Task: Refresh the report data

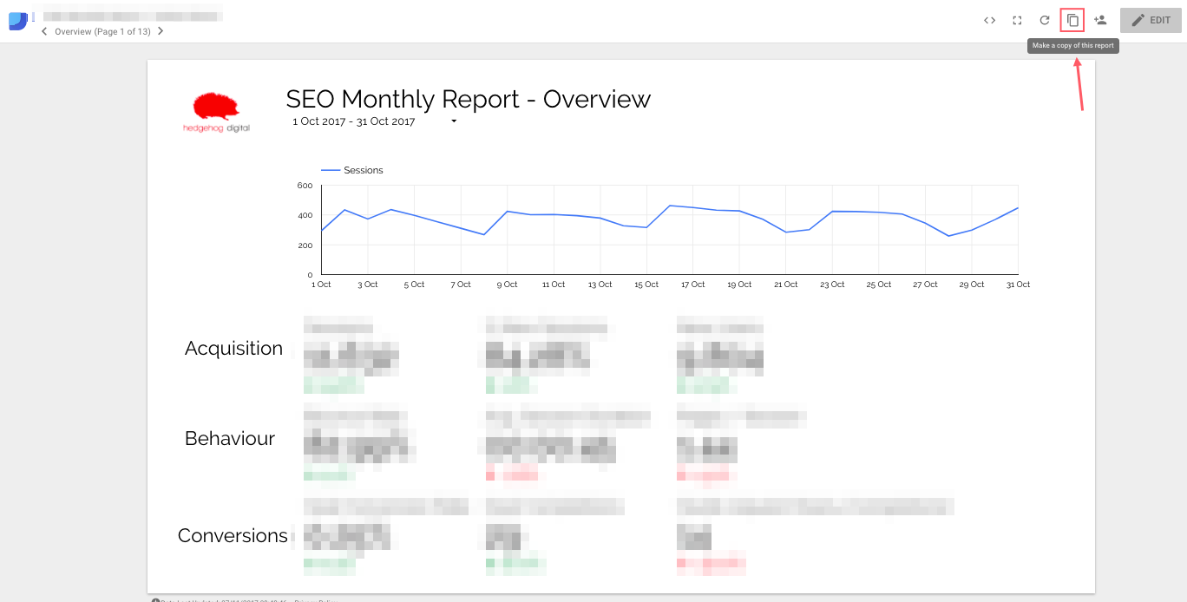Action: point(1045,20)
